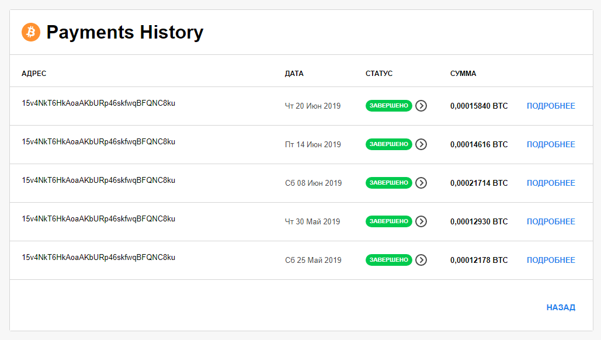This screenshot has width=601, height=340.
Task: Open arrow icon for 20 Июн 2019 payment
Action: 421,106
